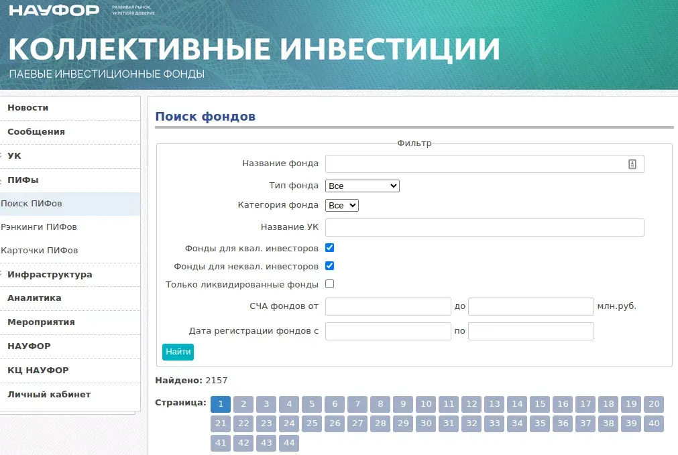
Task: Go to results page 5
Action: pyautogui.click(x=312, y=404)
